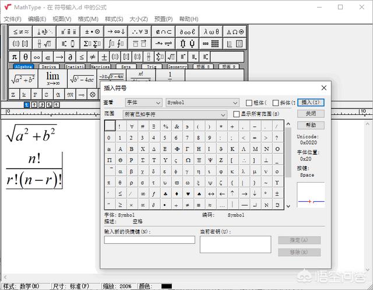Image resolution: width=373 pixels, height=290 pixels.
Task: Select the ≤ symbol in the grid
Action: pos(120,194)
